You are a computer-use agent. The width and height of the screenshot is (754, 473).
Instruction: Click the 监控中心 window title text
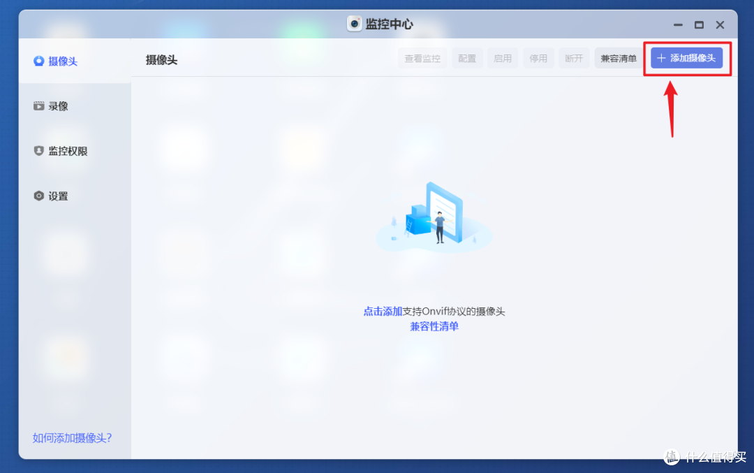coord(389,24)
